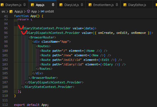
Task: Switch to the EmotionItem.js tab
Action: tap(103, 5)
